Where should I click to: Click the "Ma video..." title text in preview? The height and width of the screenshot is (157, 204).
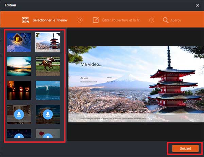[91, 64]
